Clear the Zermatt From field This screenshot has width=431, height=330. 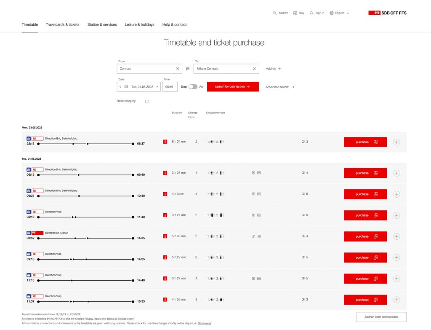[178, 69]
